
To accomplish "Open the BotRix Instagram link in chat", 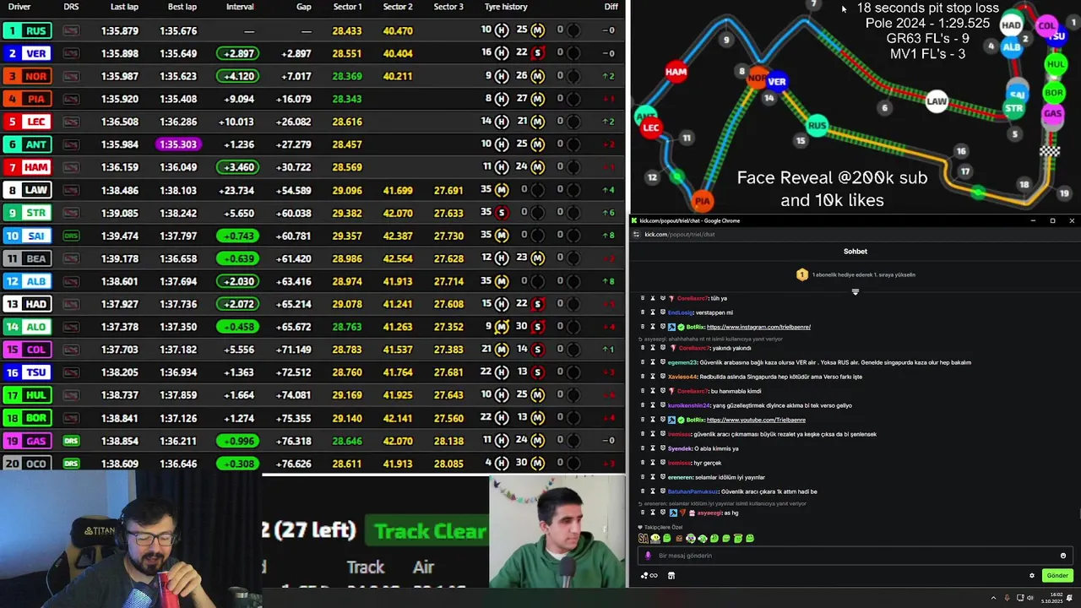I will (x=758, y=327).
